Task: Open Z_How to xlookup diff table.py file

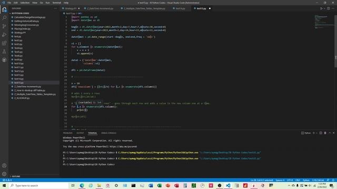Action: point(29,90)
